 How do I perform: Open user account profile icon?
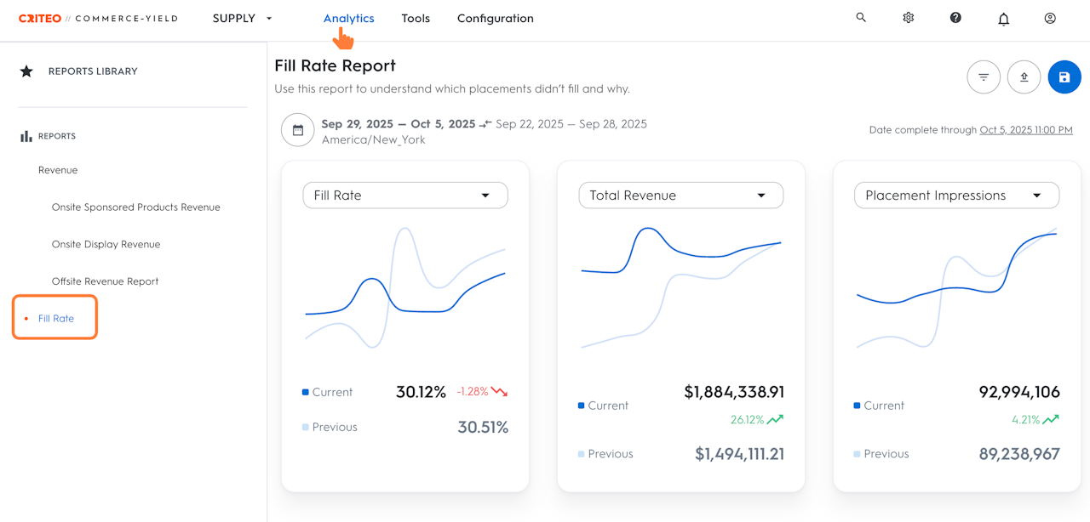1050,18
